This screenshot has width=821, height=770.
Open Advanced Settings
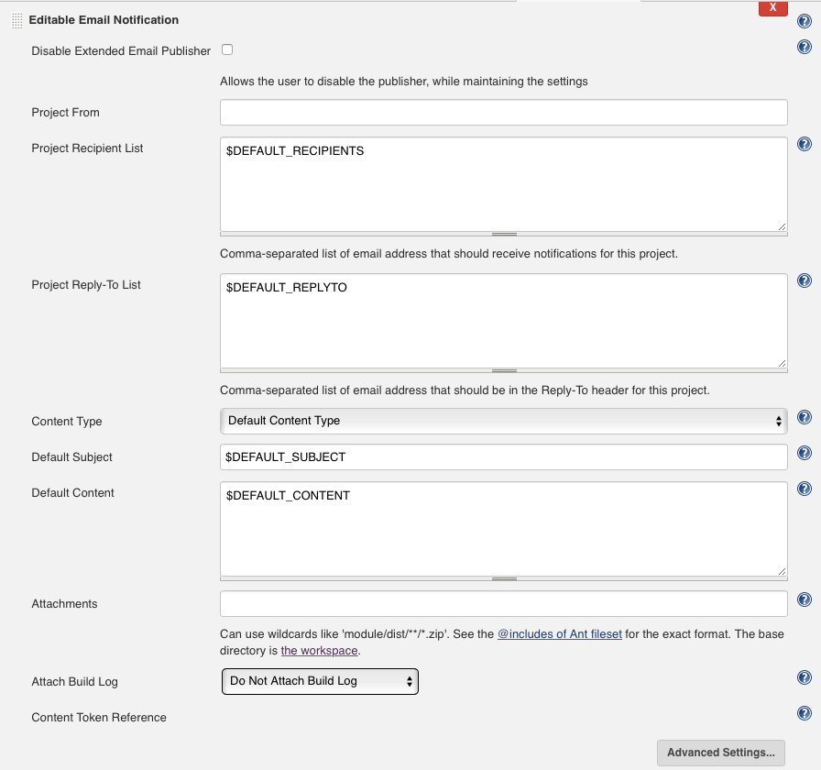pos(722,753)
